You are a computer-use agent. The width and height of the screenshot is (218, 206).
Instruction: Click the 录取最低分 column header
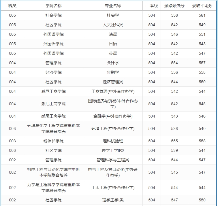pos(174,6)
